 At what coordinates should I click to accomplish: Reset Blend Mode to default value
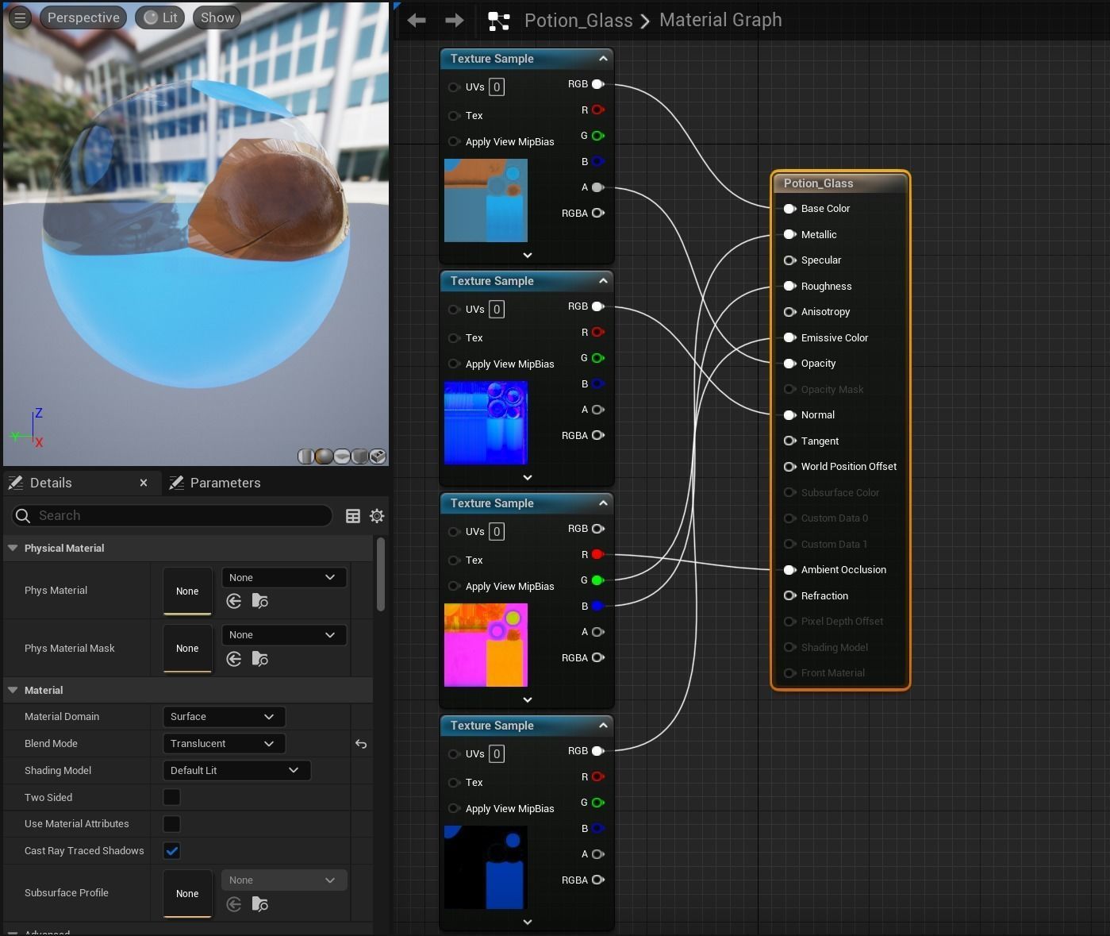click(361, 744)
